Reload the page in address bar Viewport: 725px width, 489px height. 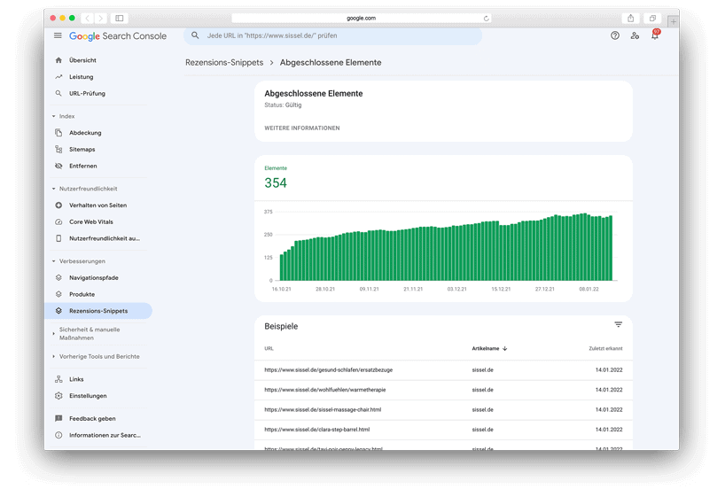pos(486,18)
